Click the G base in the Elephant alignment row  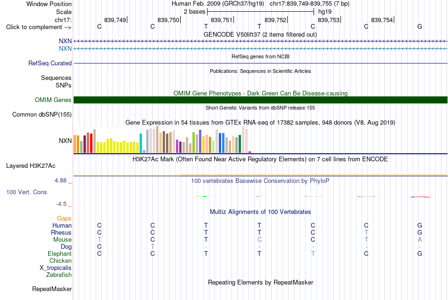[x=419, y=253]
